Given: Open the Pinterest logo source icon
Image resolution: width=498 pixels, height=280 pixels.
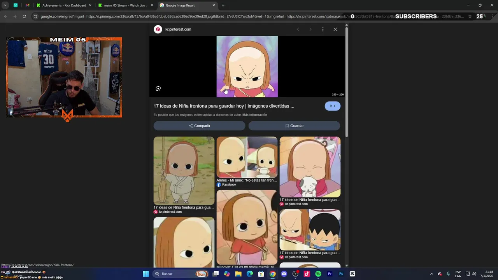Looking at the screenshot, I should [x=158, y=29].
